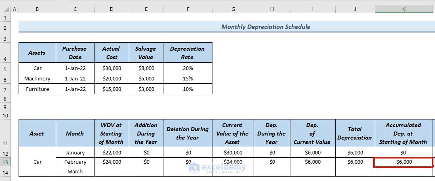Select Machinery actual cost $20,000 cell

tap(111, 78)
